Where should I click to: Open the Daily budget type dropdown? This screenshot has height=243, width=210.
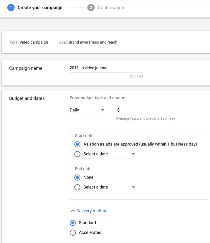(x=88, y=110)
